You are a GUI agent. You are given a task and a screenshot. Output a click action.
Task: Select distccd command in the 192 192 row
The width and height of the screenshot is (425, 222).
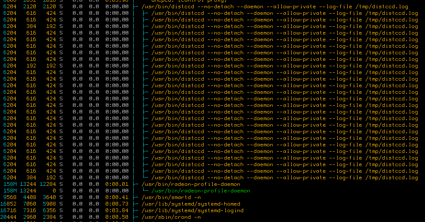tap(285, 66)
